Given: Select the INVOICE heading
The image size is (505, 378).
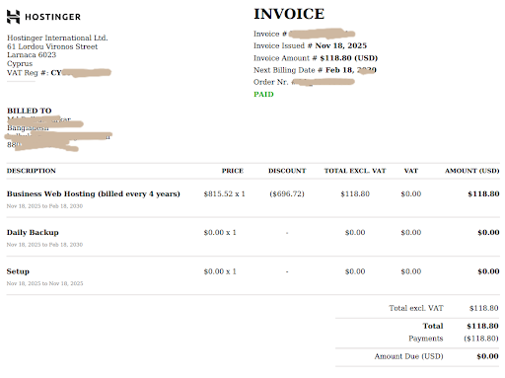Looking at the screenshot, I should (289, 14).
